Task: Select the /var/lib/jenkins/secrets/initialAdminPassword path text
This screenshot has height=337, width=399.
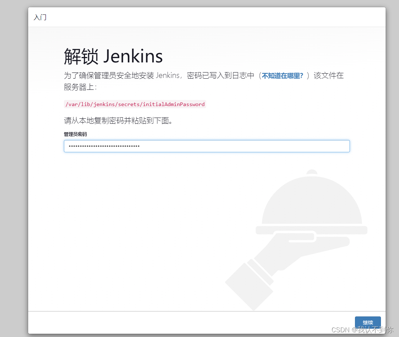Action: pyautogui.click(x=135, y=104)
